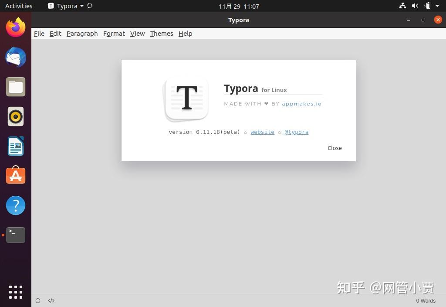Switch to the Terminal in dock
The width and height of the screenshot is (446, 307).
[x=16, y=235]
